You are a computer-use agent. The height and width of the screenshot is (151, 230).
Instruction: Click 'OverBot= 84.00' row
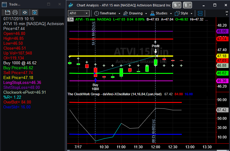pos(17,102)
